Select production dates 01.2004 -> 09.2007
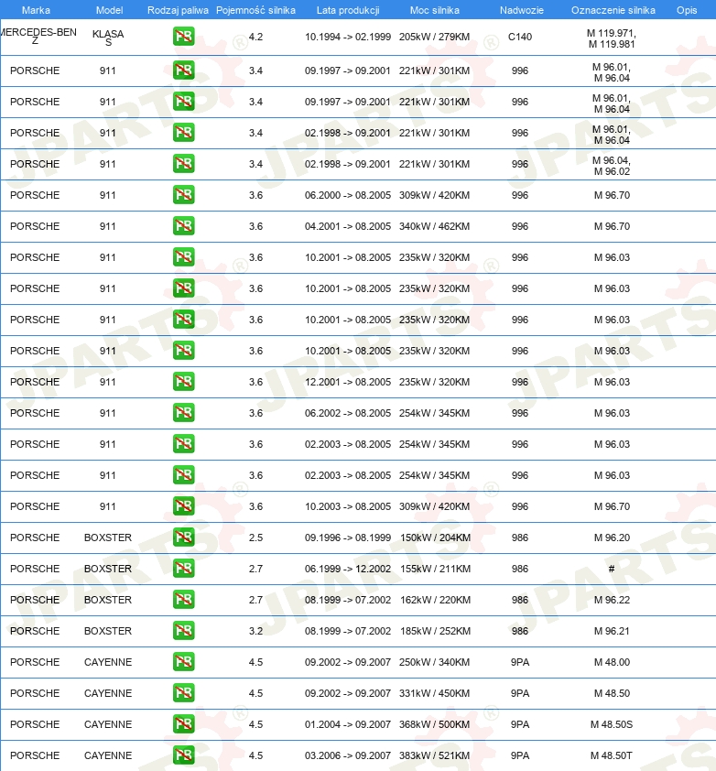 coord(348,724)
